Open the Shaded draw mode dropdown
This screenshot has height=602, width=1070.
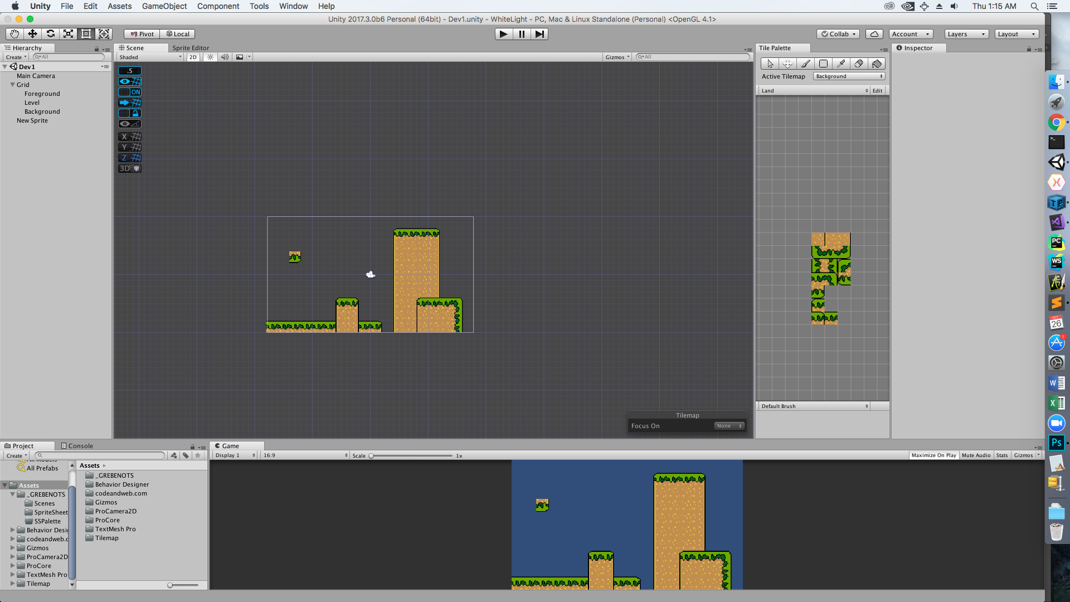[150, 57]
